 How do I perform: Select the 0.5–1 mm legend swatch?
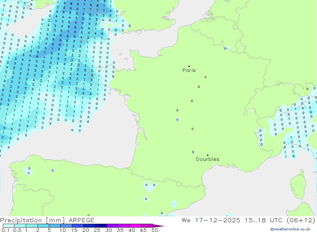pyautogui.click(x=20, y=226)
